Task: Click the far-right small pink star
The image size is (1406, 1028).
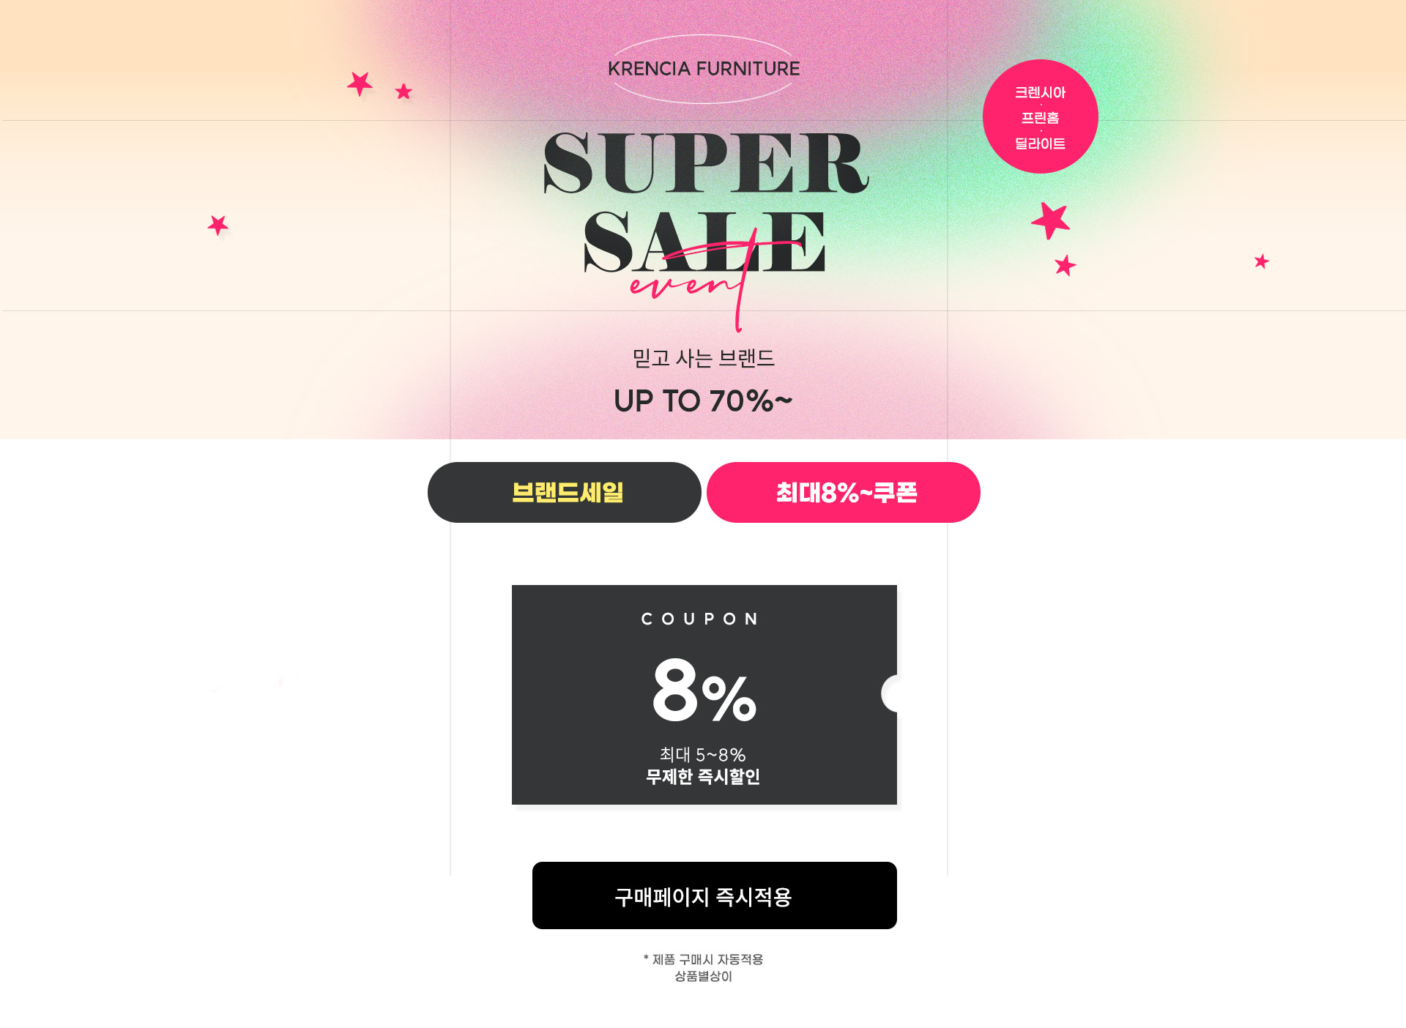Action: (1261, 261)
